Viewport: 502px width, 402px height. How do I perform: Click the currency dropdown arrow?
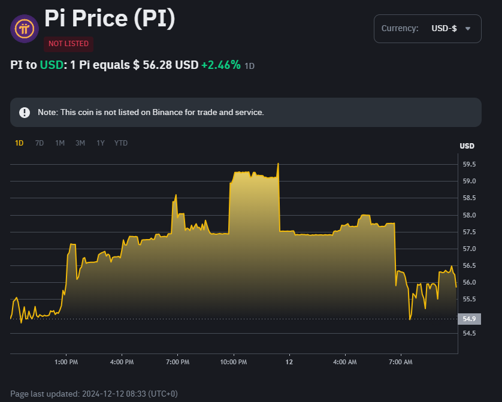pos(468,29)
